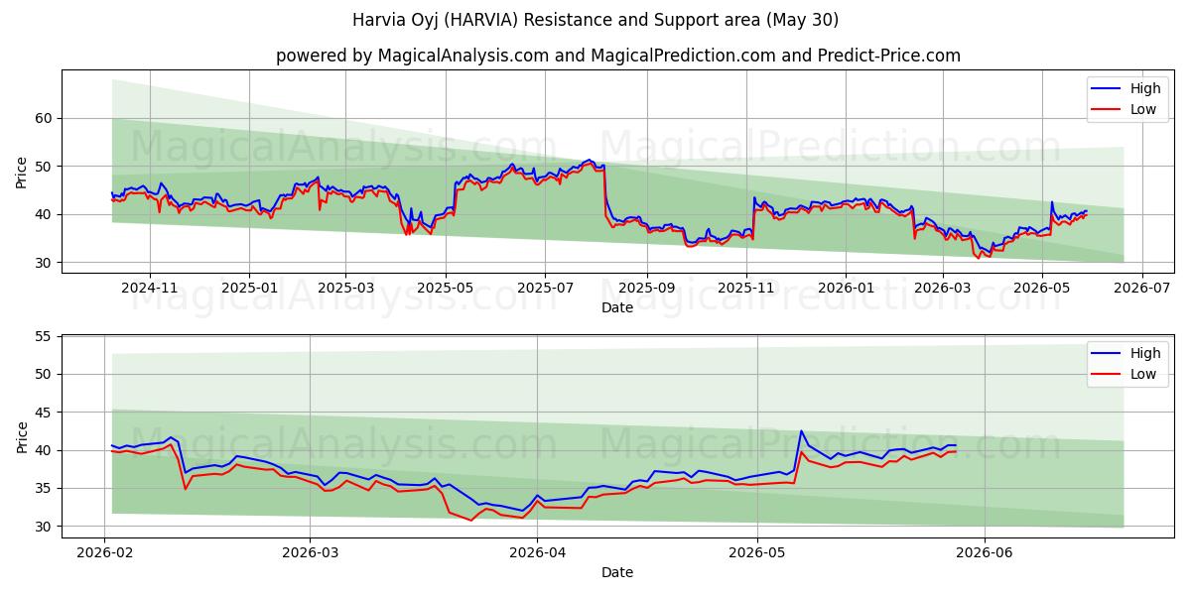The width and height of the screenshot is (1191, 595).
Task: Click the August 2025 price peak in the top chart
Action: 590,160
